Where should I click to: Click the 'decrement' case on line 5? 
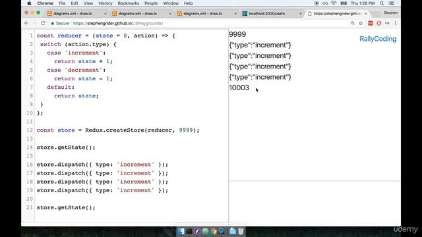click(76, 70)
